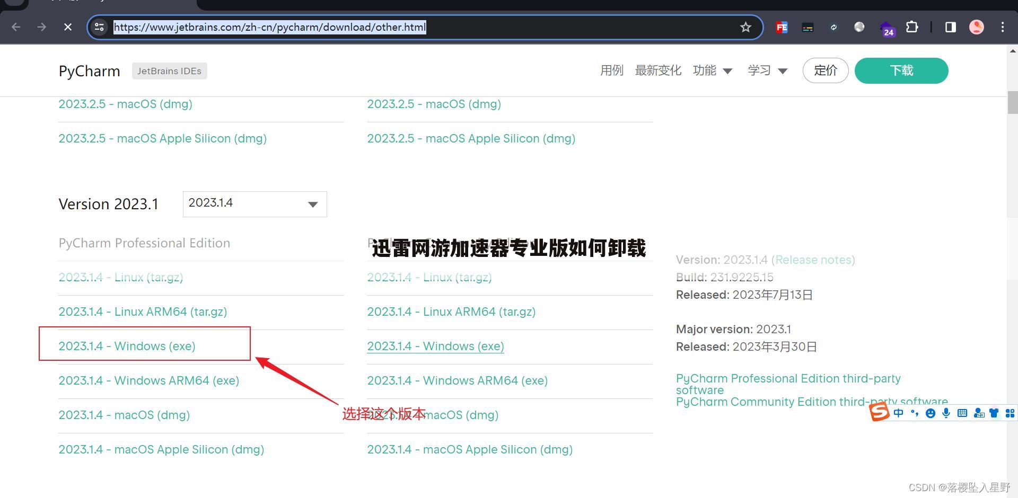
Task: Download Professional 2023.1.4 - macOS Apple Silicon (dmg)
Action: [x=161, y=449]
